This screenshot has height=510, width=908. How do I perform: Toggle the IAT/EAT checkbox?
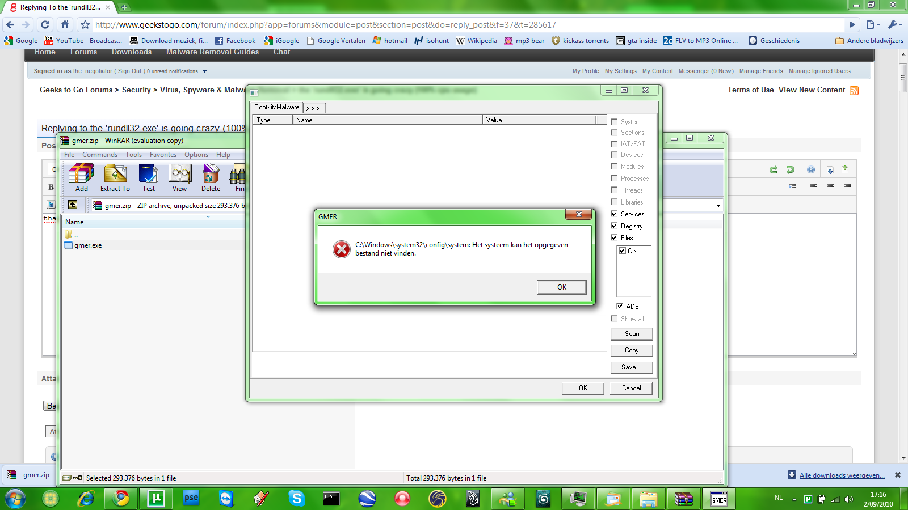click(614, 144)
